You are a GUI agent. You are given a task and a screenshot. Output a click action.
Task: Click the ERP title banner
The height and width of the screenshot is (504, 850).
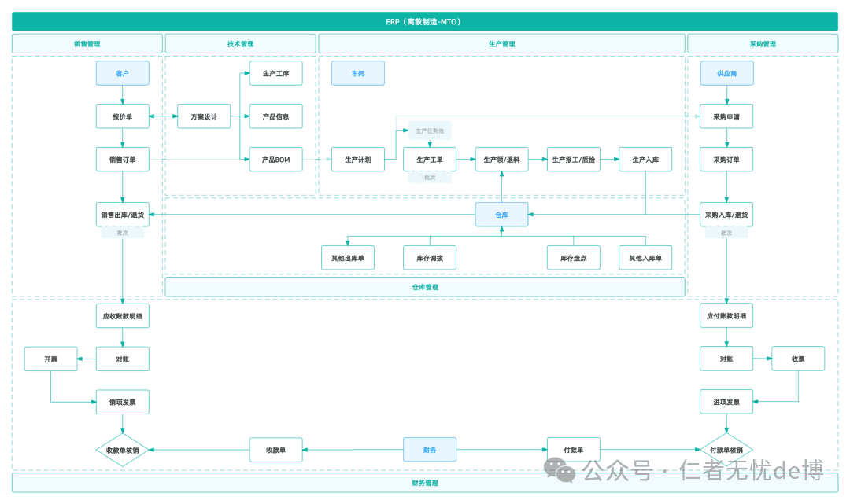pyautogui.click(x=425, y=22)
